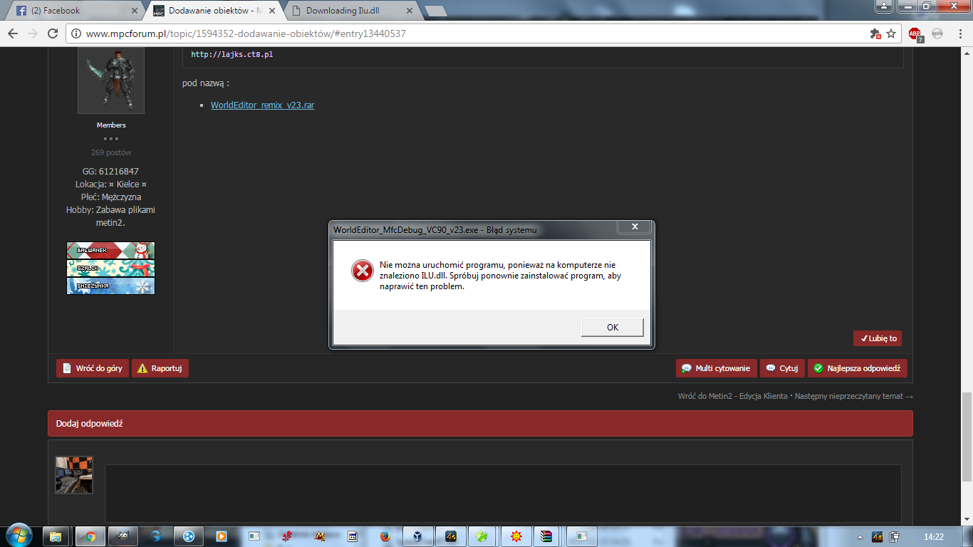Image resolution: width=973 pixels, height=547 pixels.
Task: Click the 269 postów text
Action: (110, 152)
